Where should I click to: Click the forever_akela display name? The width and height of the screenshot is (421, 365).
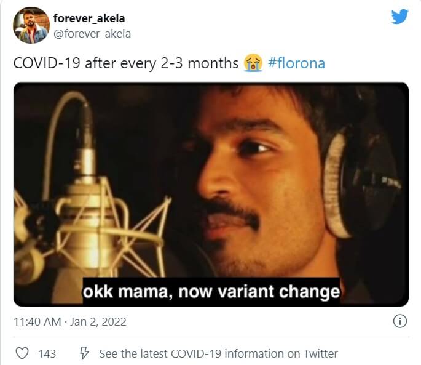click(89, 18)
